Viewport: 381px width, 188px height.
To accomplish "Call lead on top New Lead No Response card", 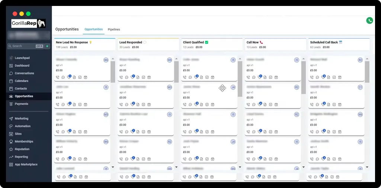I will pos(58,77).
